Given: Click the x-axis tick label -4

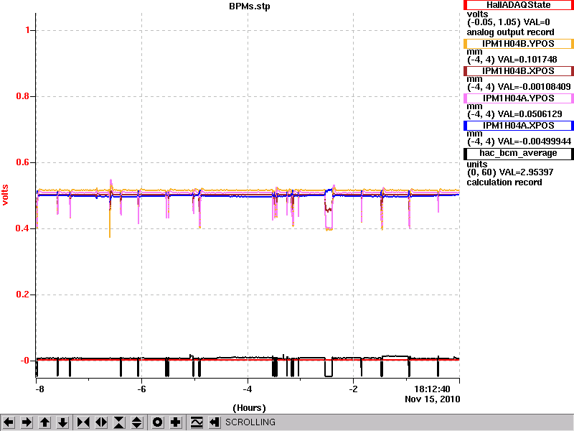Looking at the screenshot, I should [248, 389].
